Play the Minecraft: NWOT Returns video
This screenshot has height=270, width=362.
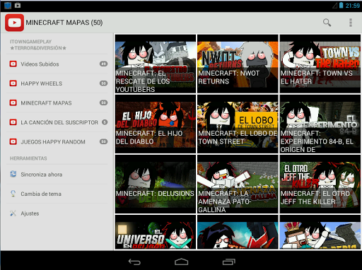[x=238, y=64]
